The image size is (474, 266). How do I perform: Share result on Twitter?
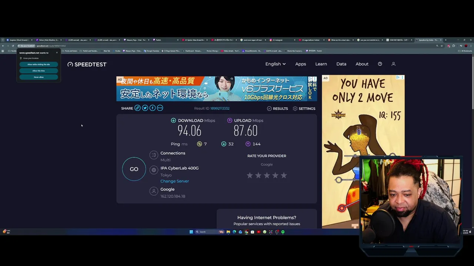click(145, 108)
